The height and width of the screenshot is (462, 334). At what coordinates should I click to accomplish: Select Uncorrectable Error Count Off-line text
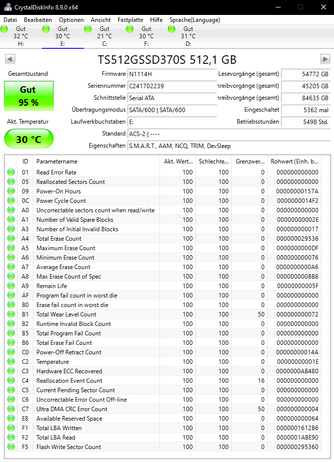82,400
